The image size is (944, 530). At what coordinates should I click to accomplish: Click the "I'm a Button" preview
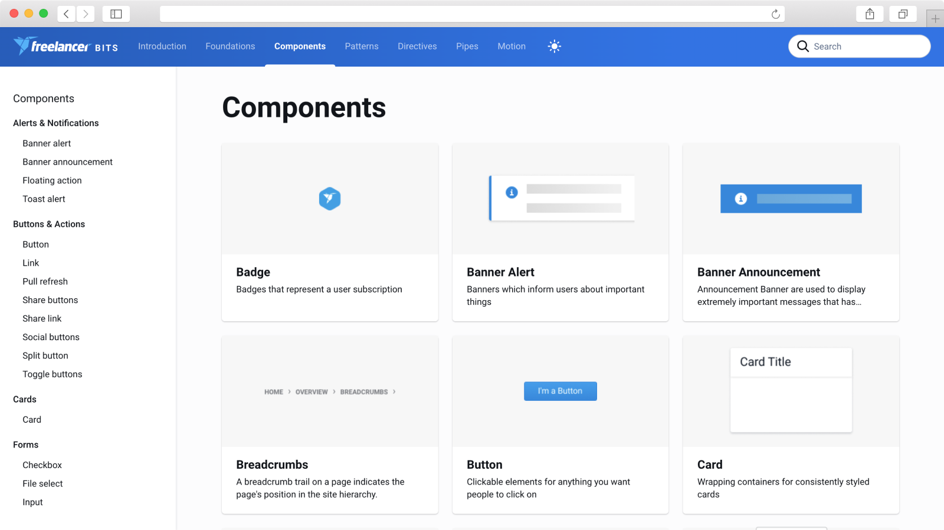point(560,391)
